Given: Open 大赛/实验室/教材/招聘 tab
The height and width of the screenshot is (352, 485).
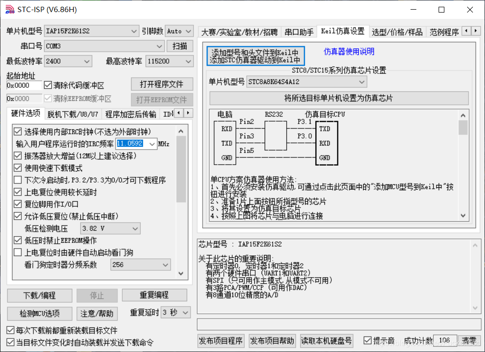Looking at the screenshot, I should point(239,32).
